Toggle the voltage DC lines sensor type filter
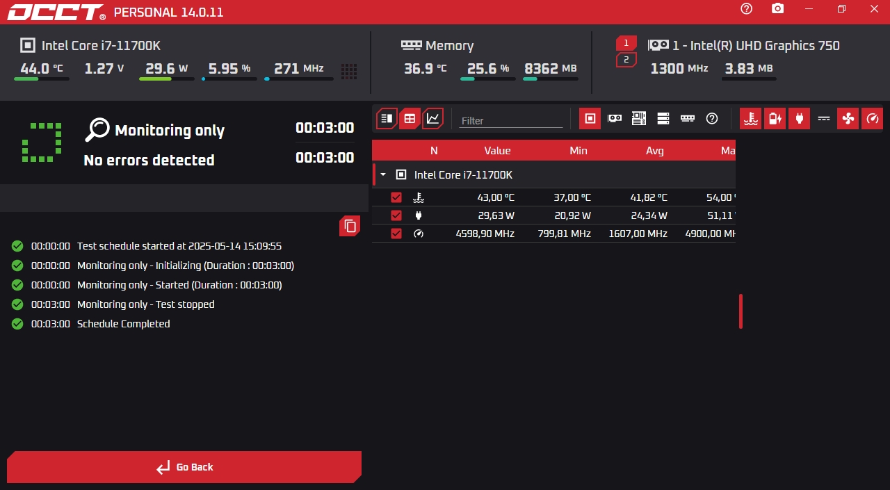 (x=824, y=119)
